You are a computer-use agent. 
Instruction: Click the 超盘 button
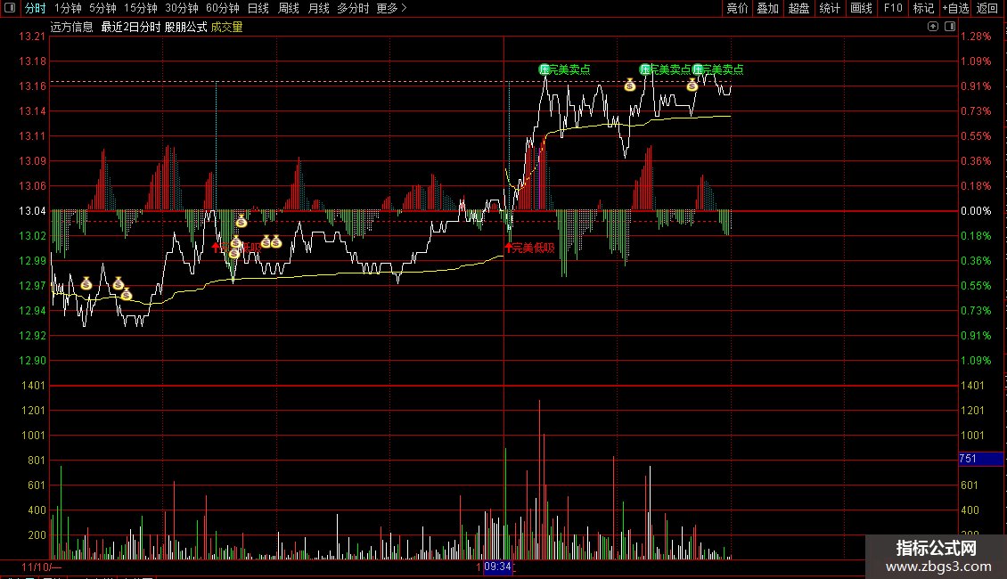pyautogui.click(x=799, y=8)
